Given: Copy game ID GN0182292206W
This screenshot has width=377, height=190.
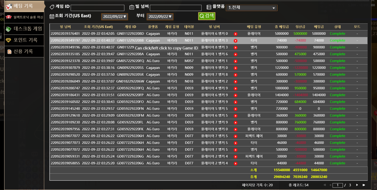Looking at the screenshot, I should tap(130, 81).
